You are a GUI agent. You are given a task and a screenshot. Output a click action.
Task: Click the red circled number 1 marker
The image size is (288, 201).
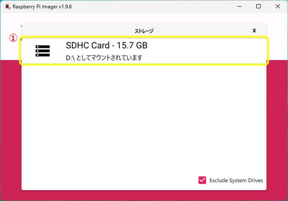14,38
